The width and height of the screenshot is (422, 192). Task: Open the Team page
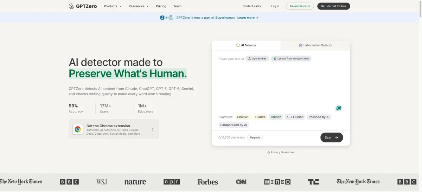(x=177, y=6)
